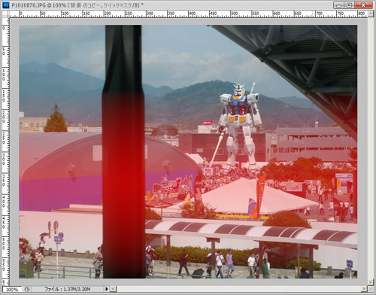Click the horizontal scrollbar left arrow
The width and height of the screenshot is (376, 295).
click(113, 289)
